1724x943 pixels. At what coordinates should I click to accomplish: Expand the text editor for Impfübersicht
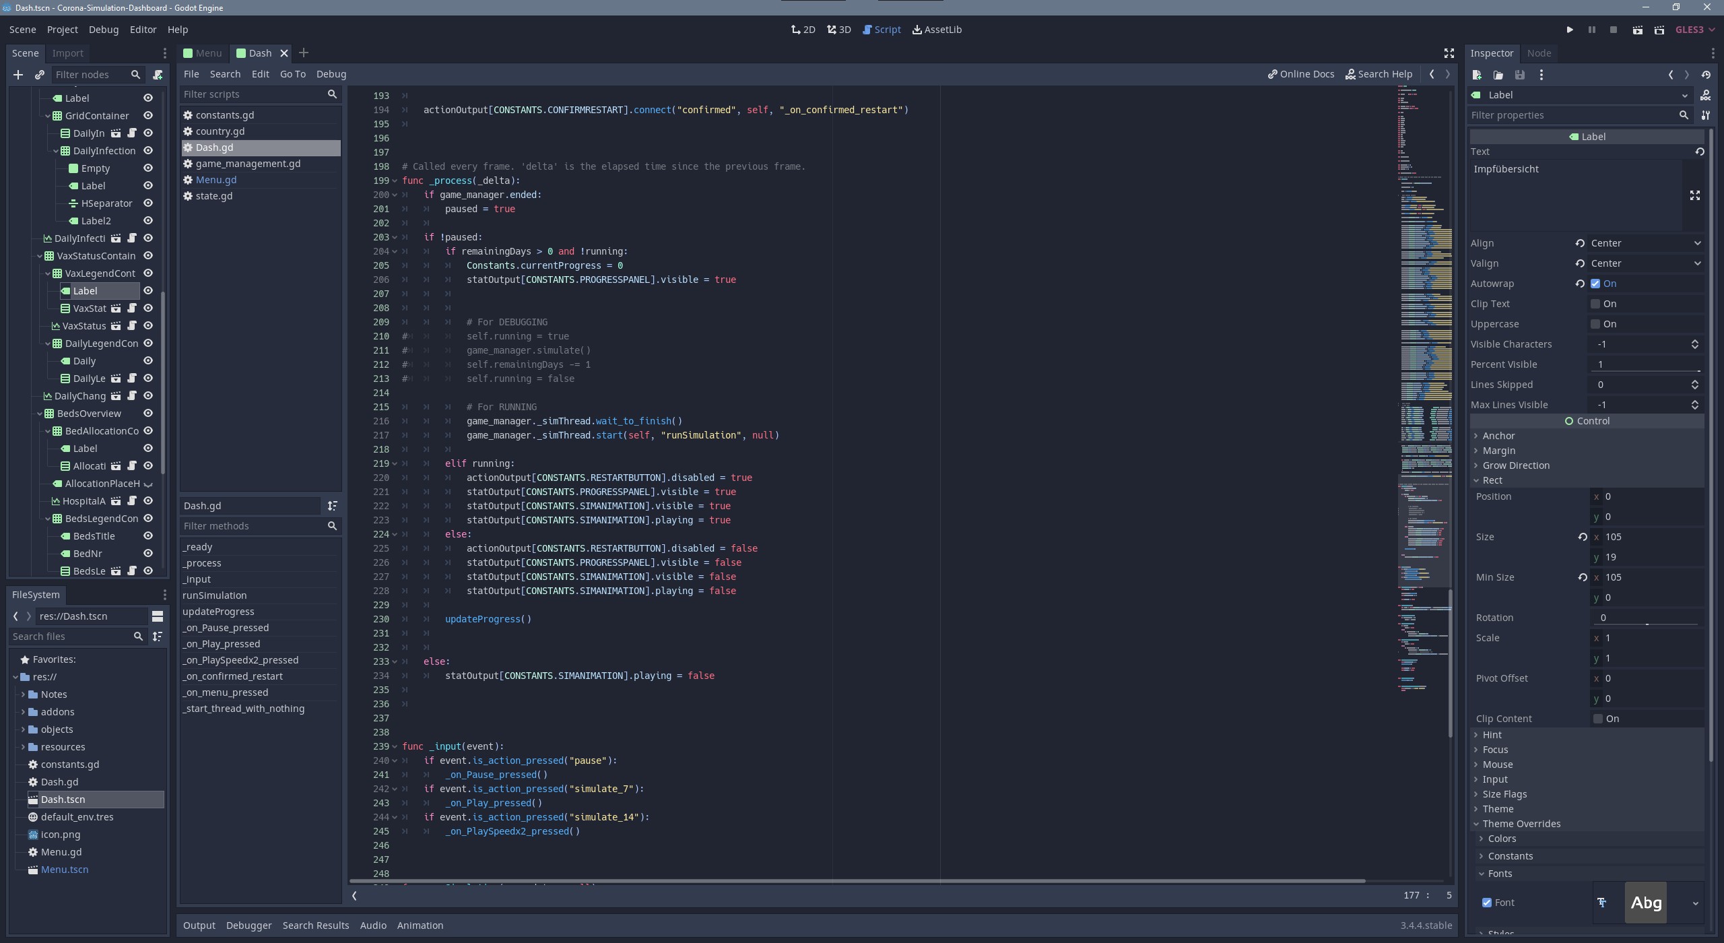tap(1695, 195)
